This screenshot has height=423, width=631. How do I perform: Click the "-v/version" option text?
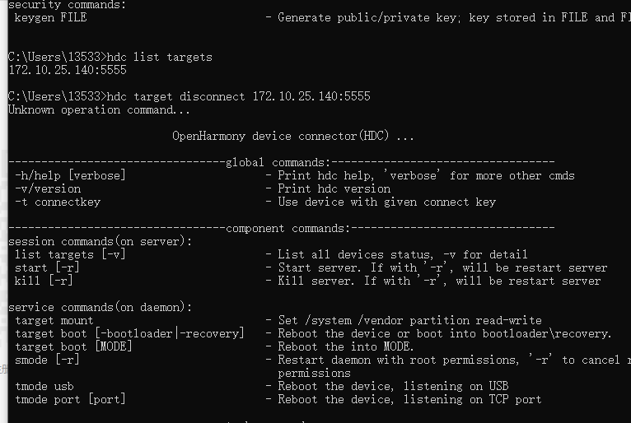click(48, 188)
